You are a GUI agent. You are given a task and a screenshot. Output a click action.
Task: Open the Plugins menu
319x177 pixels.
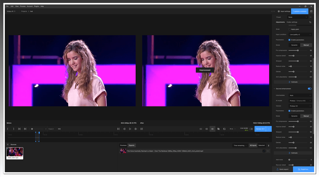pos(36,6)
